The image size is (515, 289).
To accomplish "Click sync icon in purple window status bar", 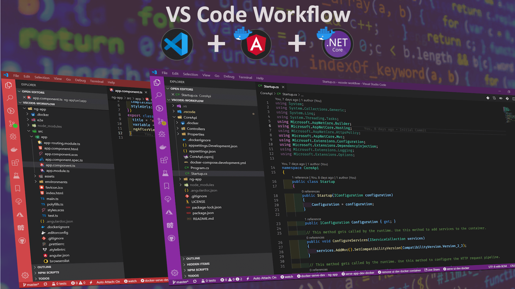I will (x=195, y=281).
